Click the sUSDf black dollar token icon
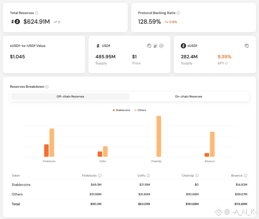Image resolution: width=259 pixels, height=219 pixels. coord(183,46)
